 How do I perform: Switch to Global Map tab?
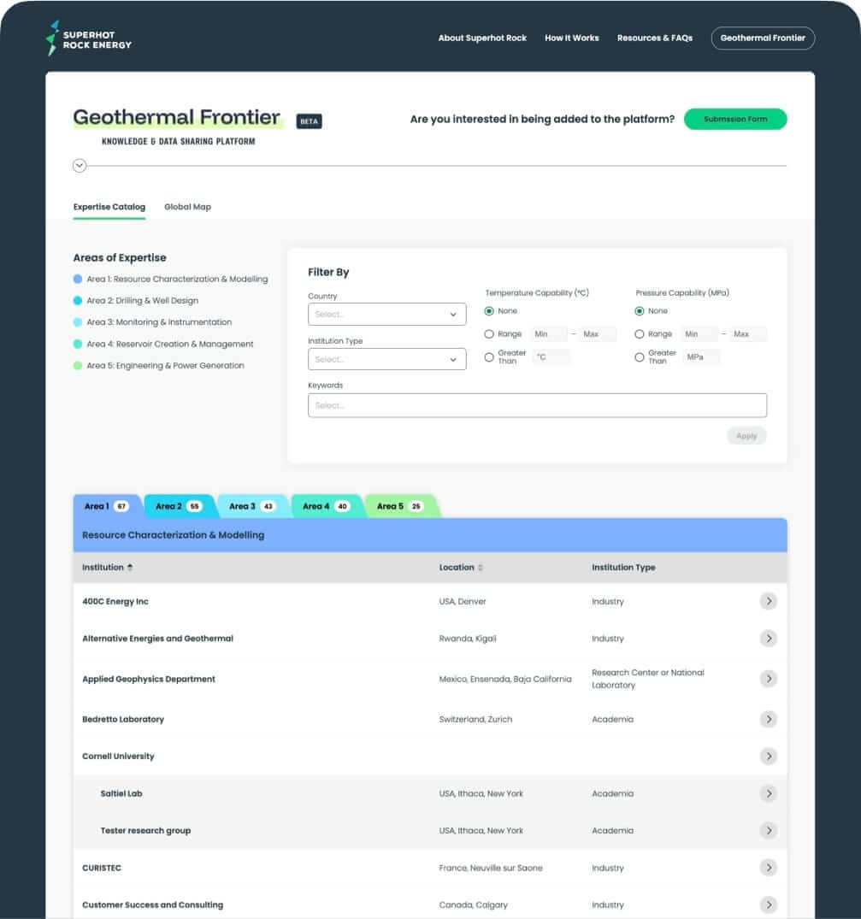pos(187,207)
